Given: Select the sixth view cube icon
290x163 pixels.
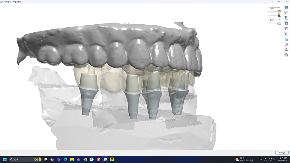Looking at the screenshot, I should pos(286,34).
